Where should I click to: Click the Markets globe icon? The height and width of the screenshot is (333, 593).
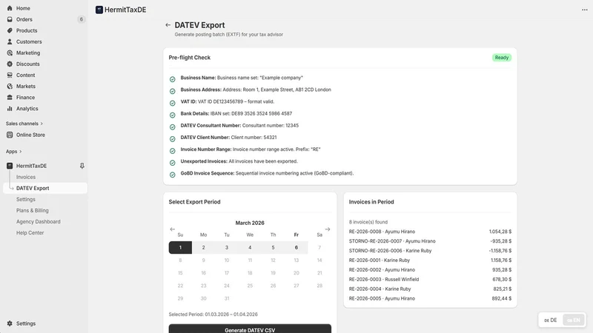click(10, 86)
